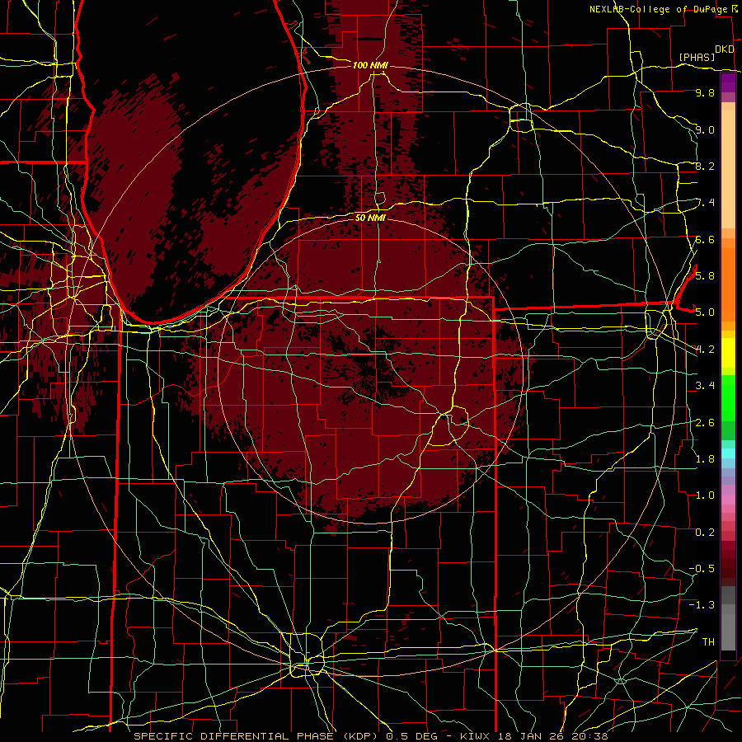Click the 50 NMI range ring label
The image size is (742, 742).
[370, 218]
